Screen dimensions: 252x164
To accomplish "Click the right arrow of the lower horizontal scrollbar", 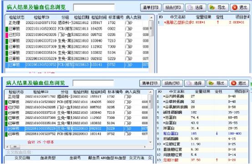I will pos(145,147).
